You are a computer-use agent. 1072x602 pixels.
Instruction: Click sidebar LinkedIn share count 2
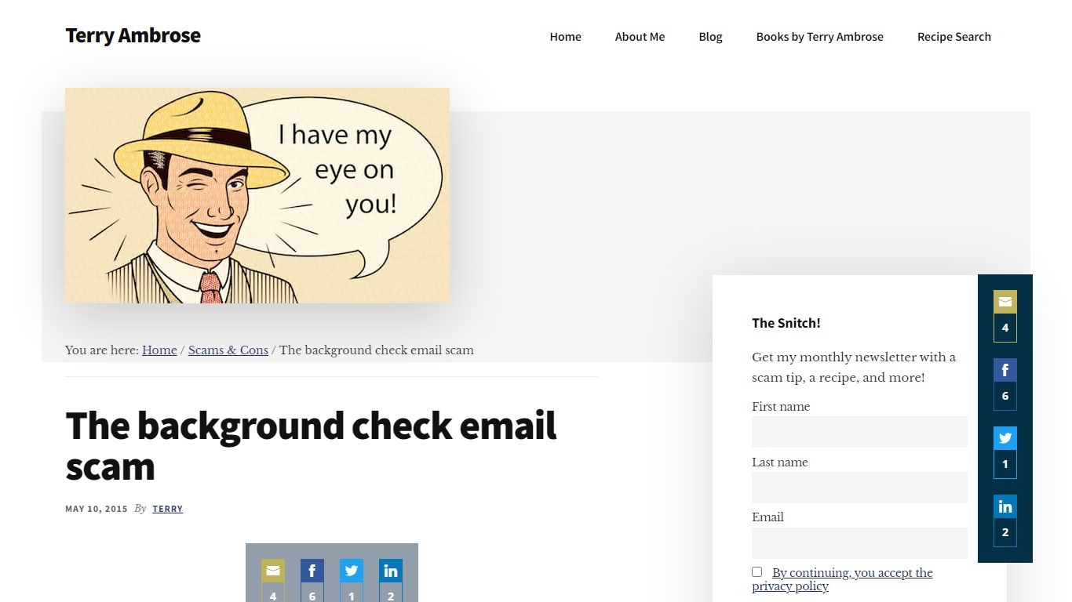click(x=1005, y=531)
